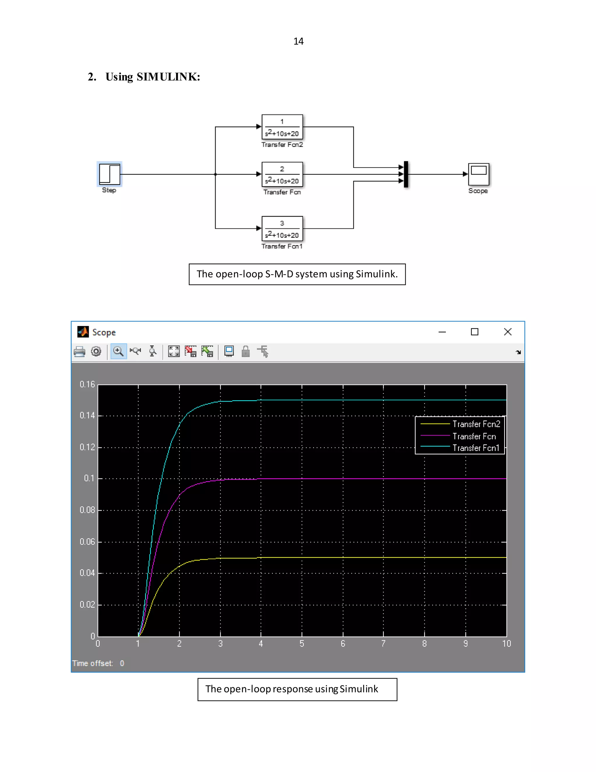Maximize the Scope window
Screen dimensions: 596x772
pos(475,332)
